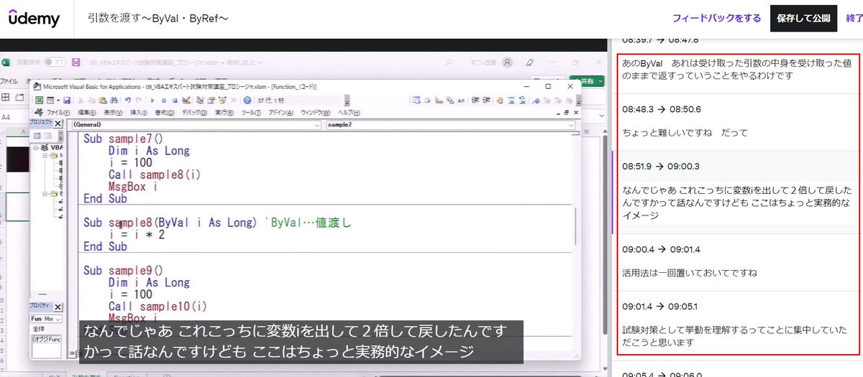The image size is (863, 377).
Task: Click the Outdent icon in VBA Edit toolbar
Action: pyautogui.click(x=486, y=100)
